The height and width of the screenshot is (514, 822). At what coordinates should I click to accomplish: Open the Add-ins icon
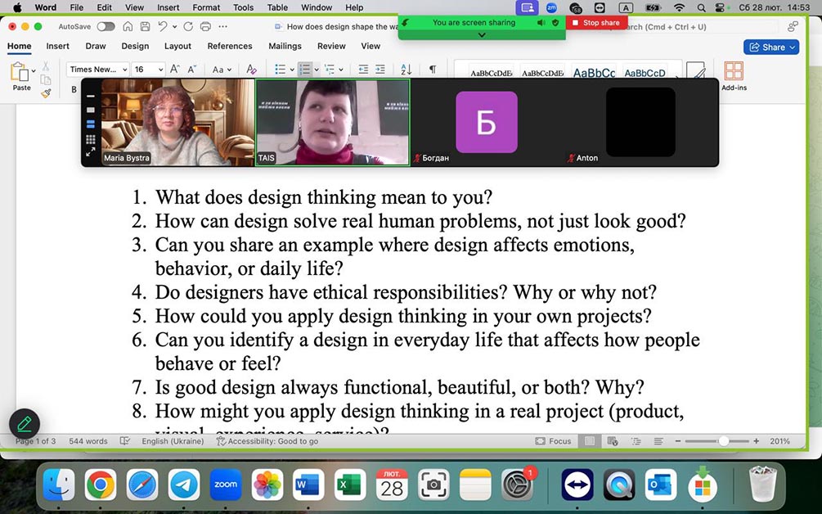pyautogui.click(x=734, y=74)
